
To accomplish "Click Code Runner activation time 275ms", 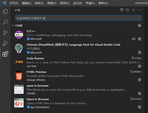I will [x=136, y=58].
